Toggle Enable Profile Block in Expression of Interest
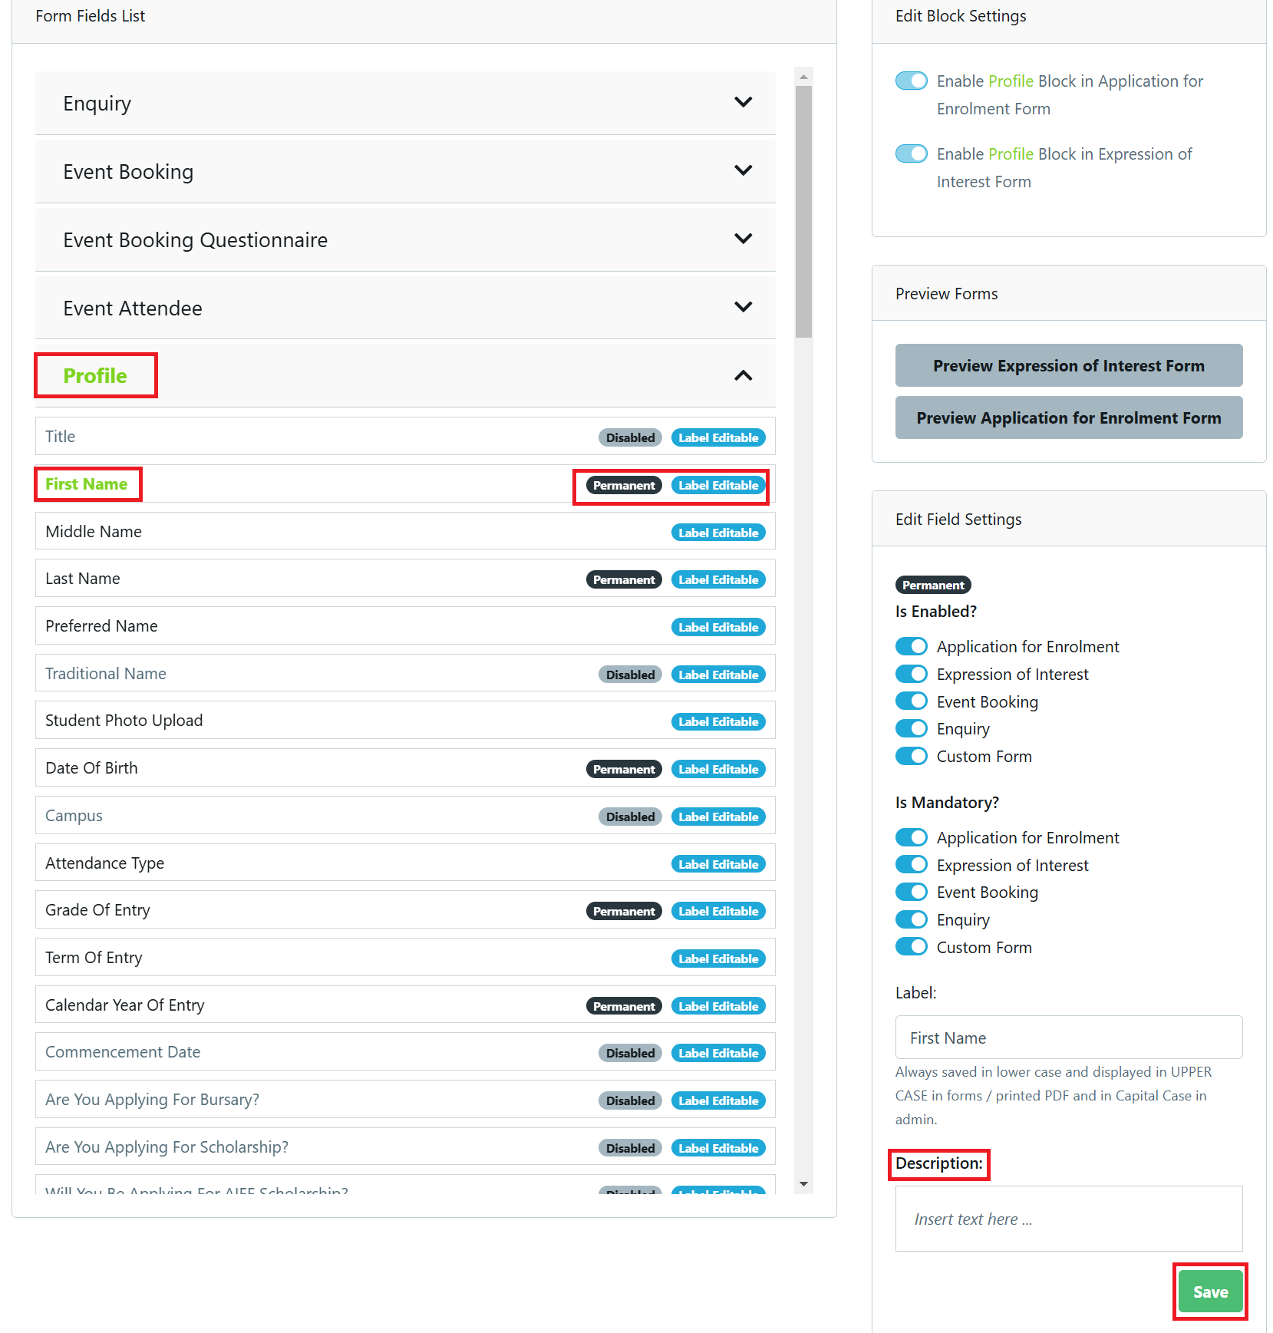1273x1333 pixels. pos(912,153)
